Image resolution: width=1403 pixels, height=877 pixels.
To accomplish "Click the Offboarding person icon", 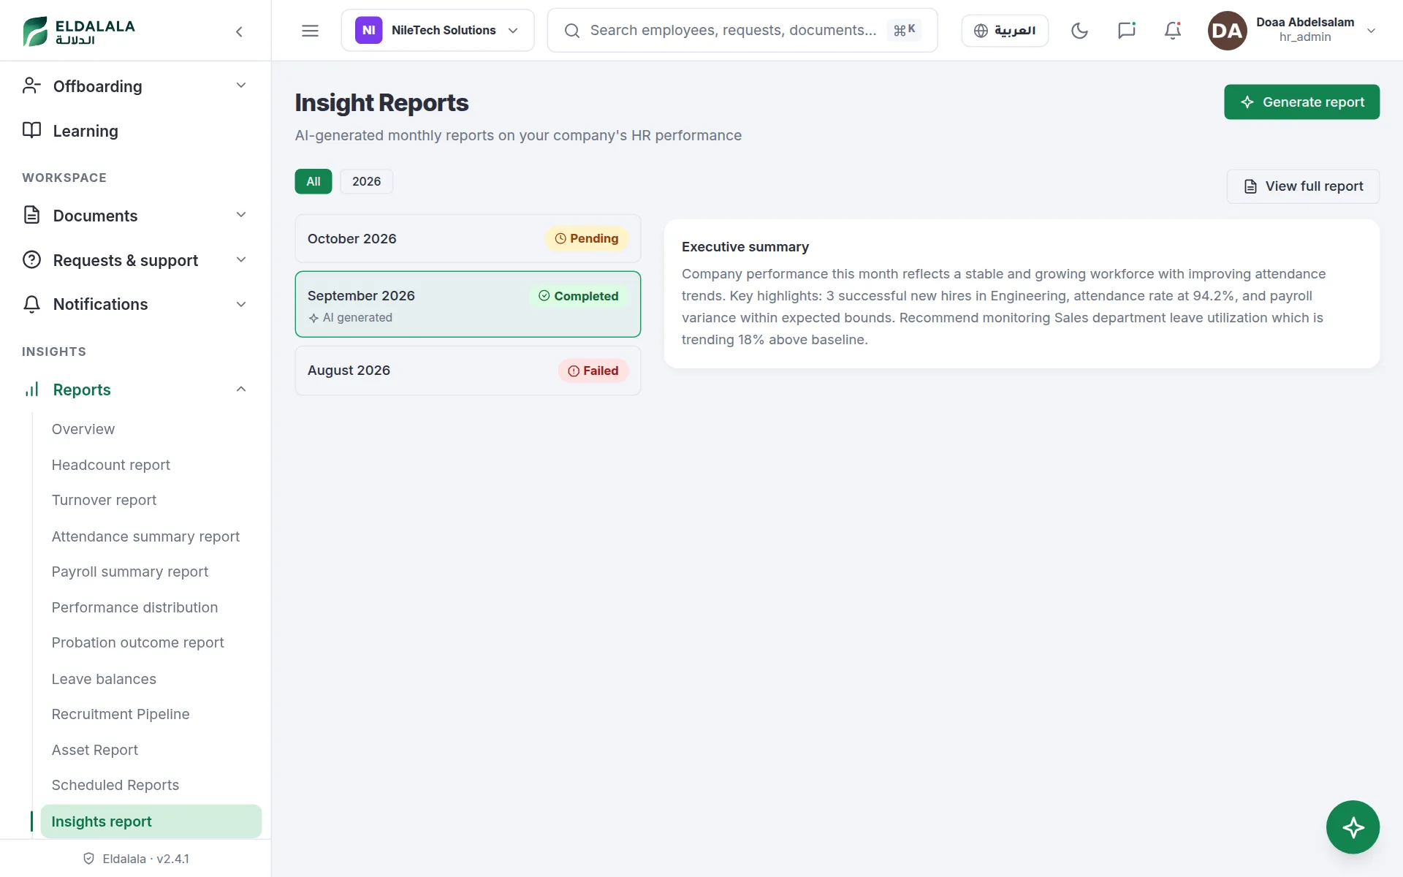I will (x=31, y=86).
